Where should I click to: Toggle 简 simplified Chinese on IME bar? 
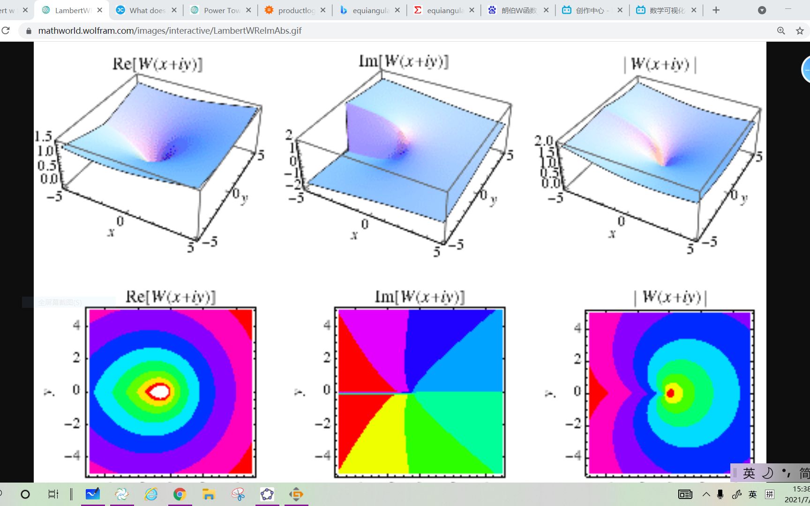point(804,473)
